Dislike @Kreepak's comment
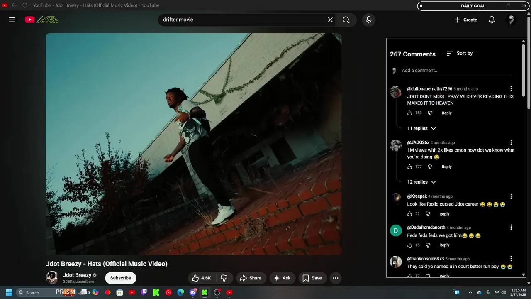531x299 pixels. click(428, 214)
